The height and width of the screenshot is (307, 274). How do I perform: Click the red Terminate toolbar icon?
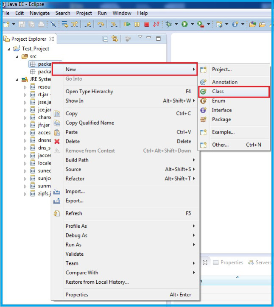pos(146,24)
